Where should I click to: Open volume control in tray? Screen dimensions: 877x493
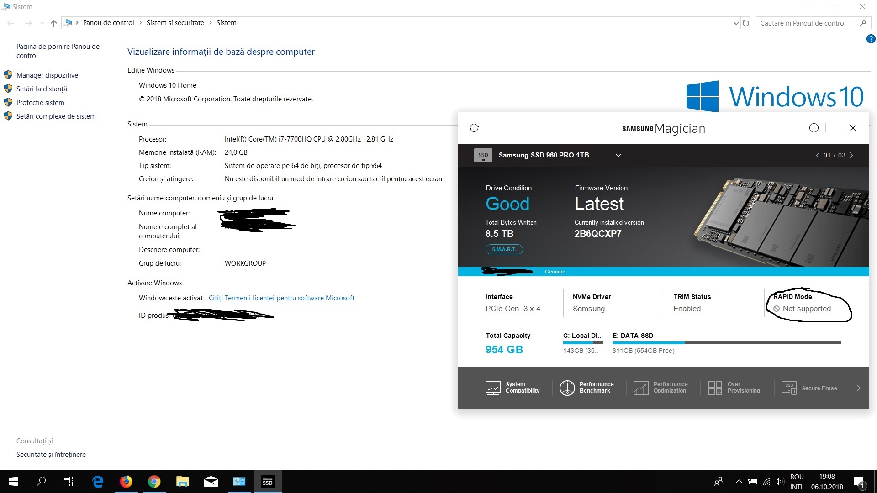click(x=780, y=482)
